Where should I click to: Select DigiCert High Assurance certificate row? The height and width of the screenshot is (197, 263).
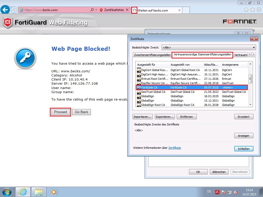[192, 74]
